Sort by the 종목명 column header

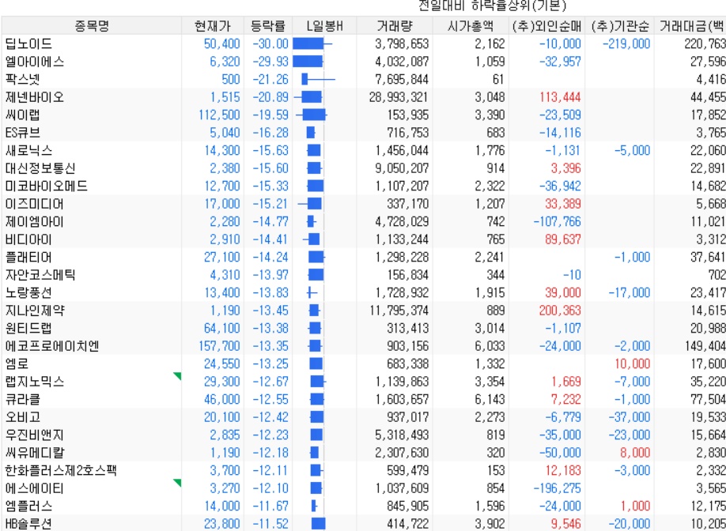(x=92, y=26)
